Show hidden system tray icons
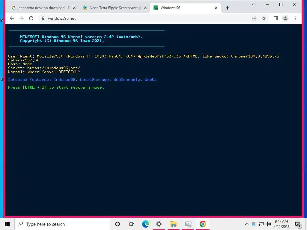This screenshot has width=307, height=230. point(247,224)
